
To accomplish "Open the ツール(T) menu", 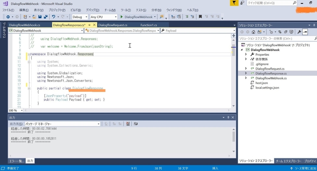I will [126, 10].
